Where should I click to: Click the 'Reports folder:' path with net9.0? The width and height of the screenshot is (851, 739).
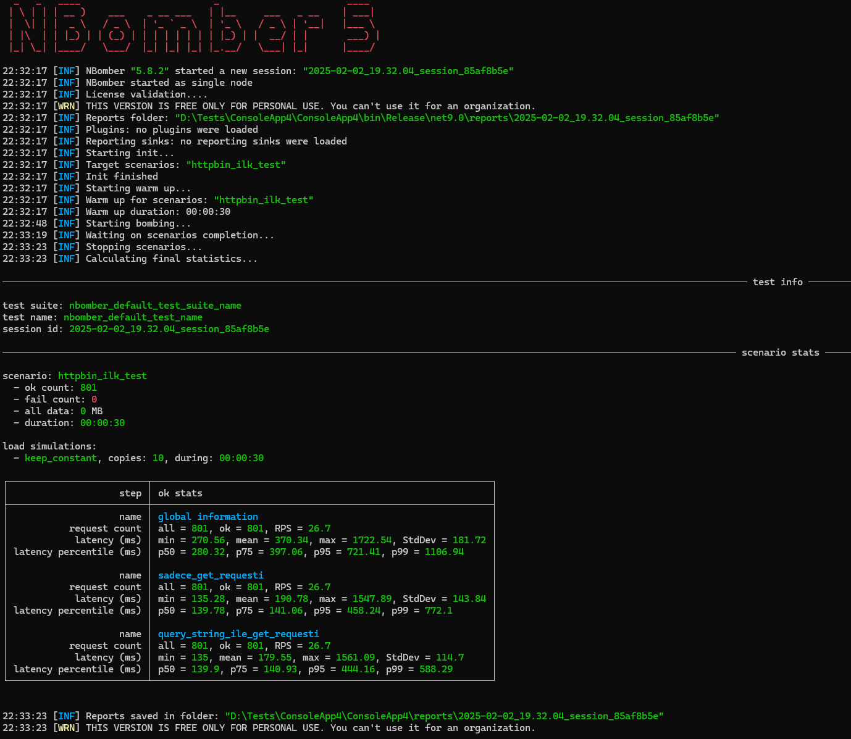click(x=447, y=118)
